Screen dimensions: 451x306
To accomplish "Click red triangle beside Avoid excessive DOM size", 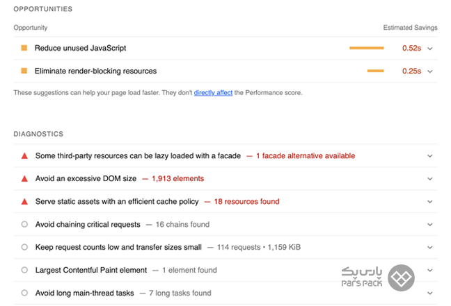I will point(25,178).
